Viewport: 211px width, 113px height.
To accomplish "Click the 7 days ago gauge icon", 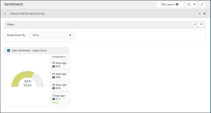I will (x=53, y=99).
